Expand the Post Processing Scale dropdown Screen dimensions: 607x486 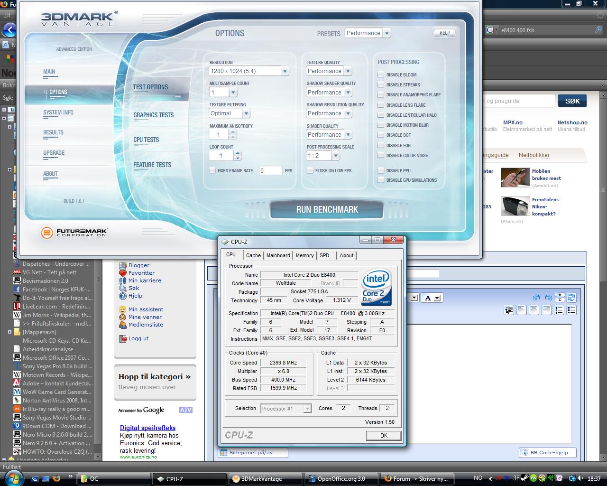coord(323,156)
